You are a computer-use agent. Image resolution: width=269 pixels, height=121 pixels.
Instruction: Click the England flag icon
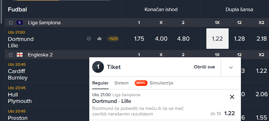20,55
